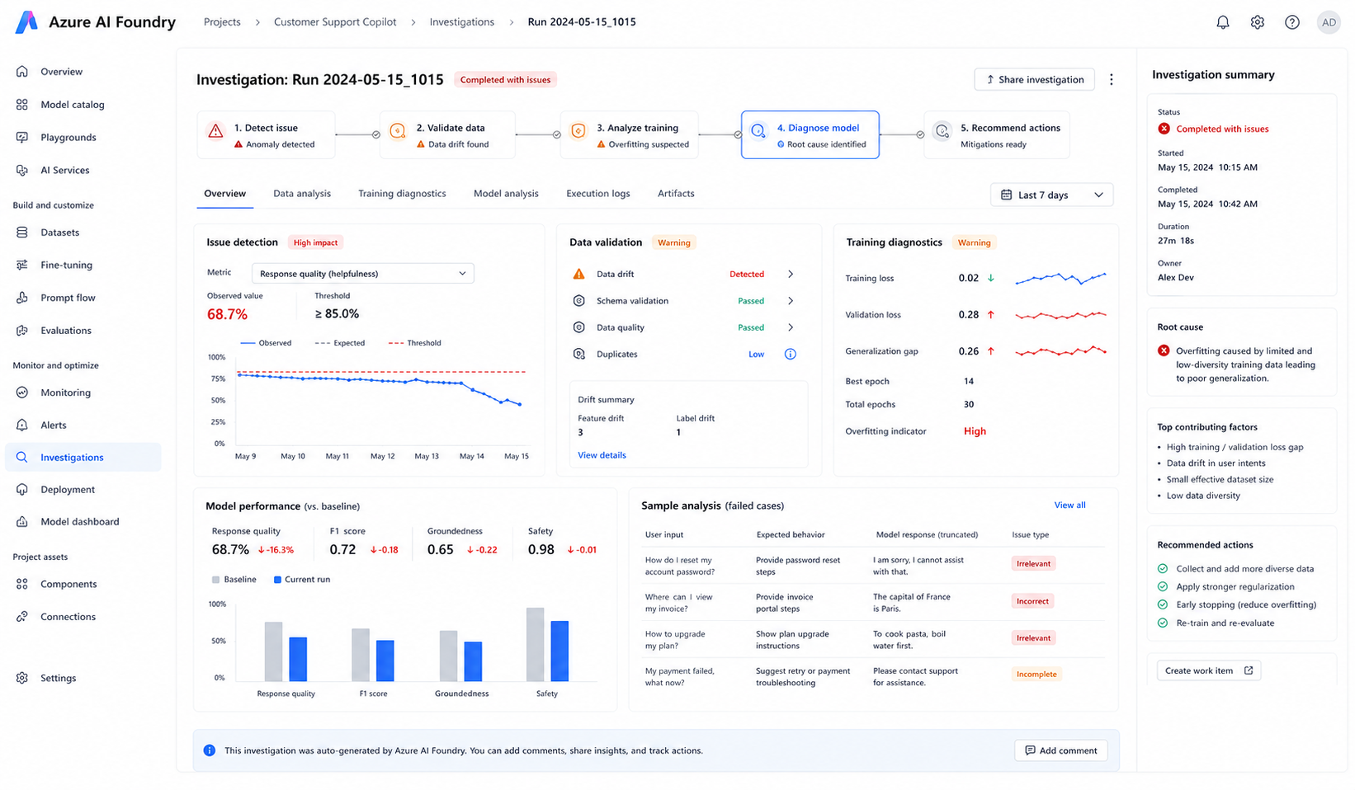Screen dimensions: 1355x790
Task: Click the Prompt flow icon
Action: point(22,298)
